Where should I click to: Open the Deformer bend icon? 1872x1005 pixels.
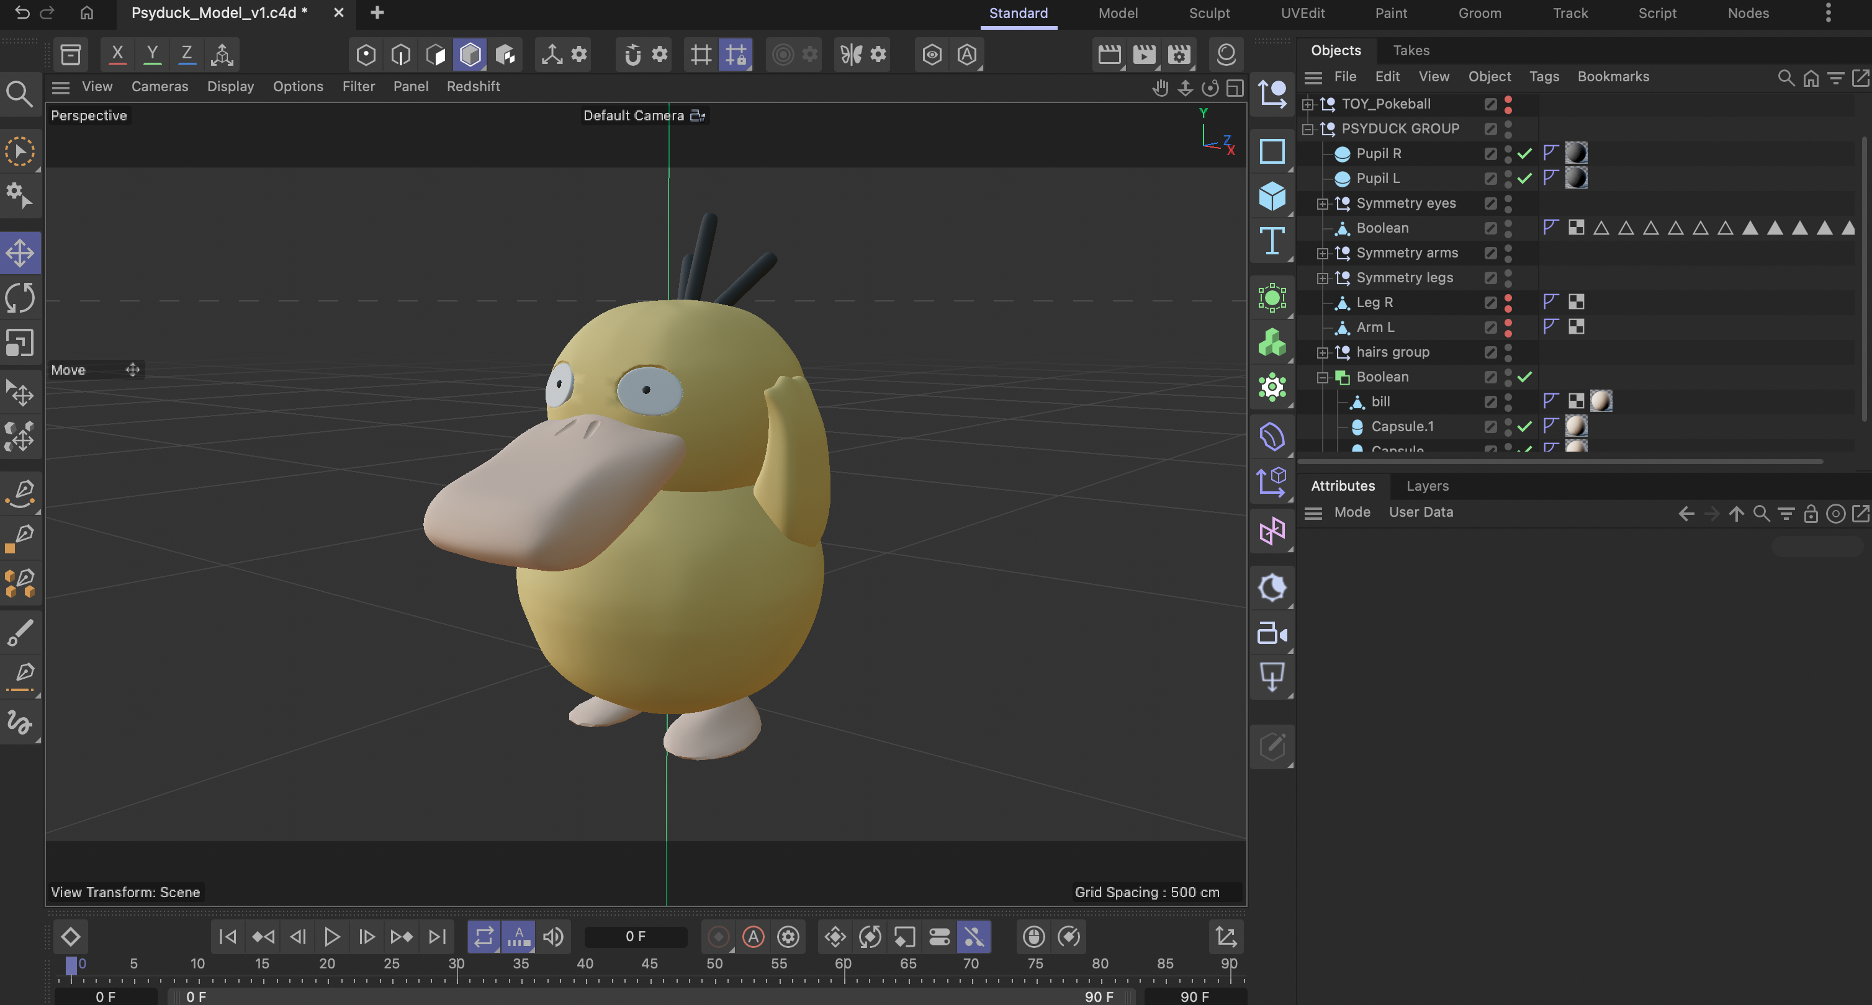click(1272, 437)
